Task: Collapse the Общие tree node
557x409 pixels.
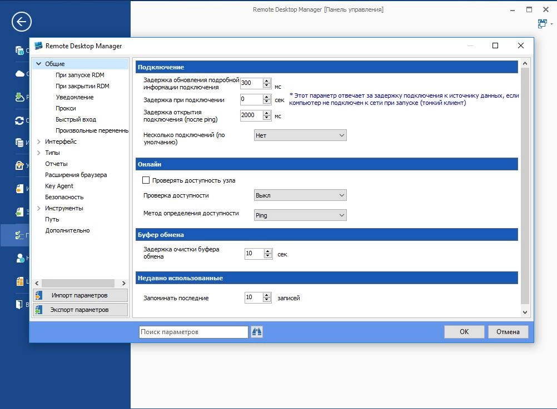Action: [39, 64]
